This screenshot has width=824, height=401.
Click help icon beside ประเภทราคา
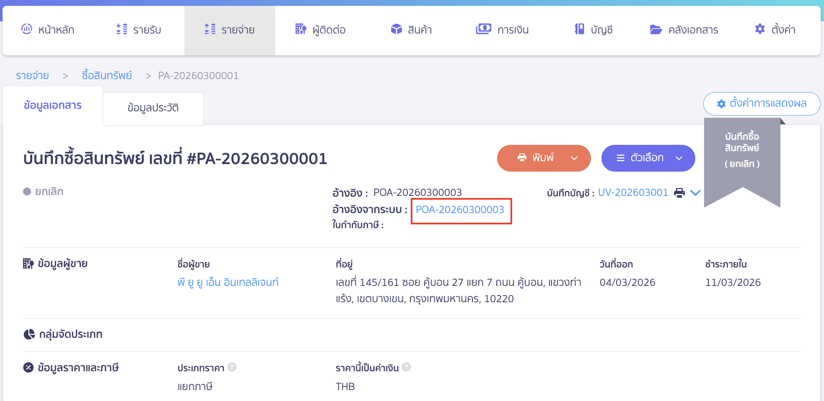pos(232,367)
